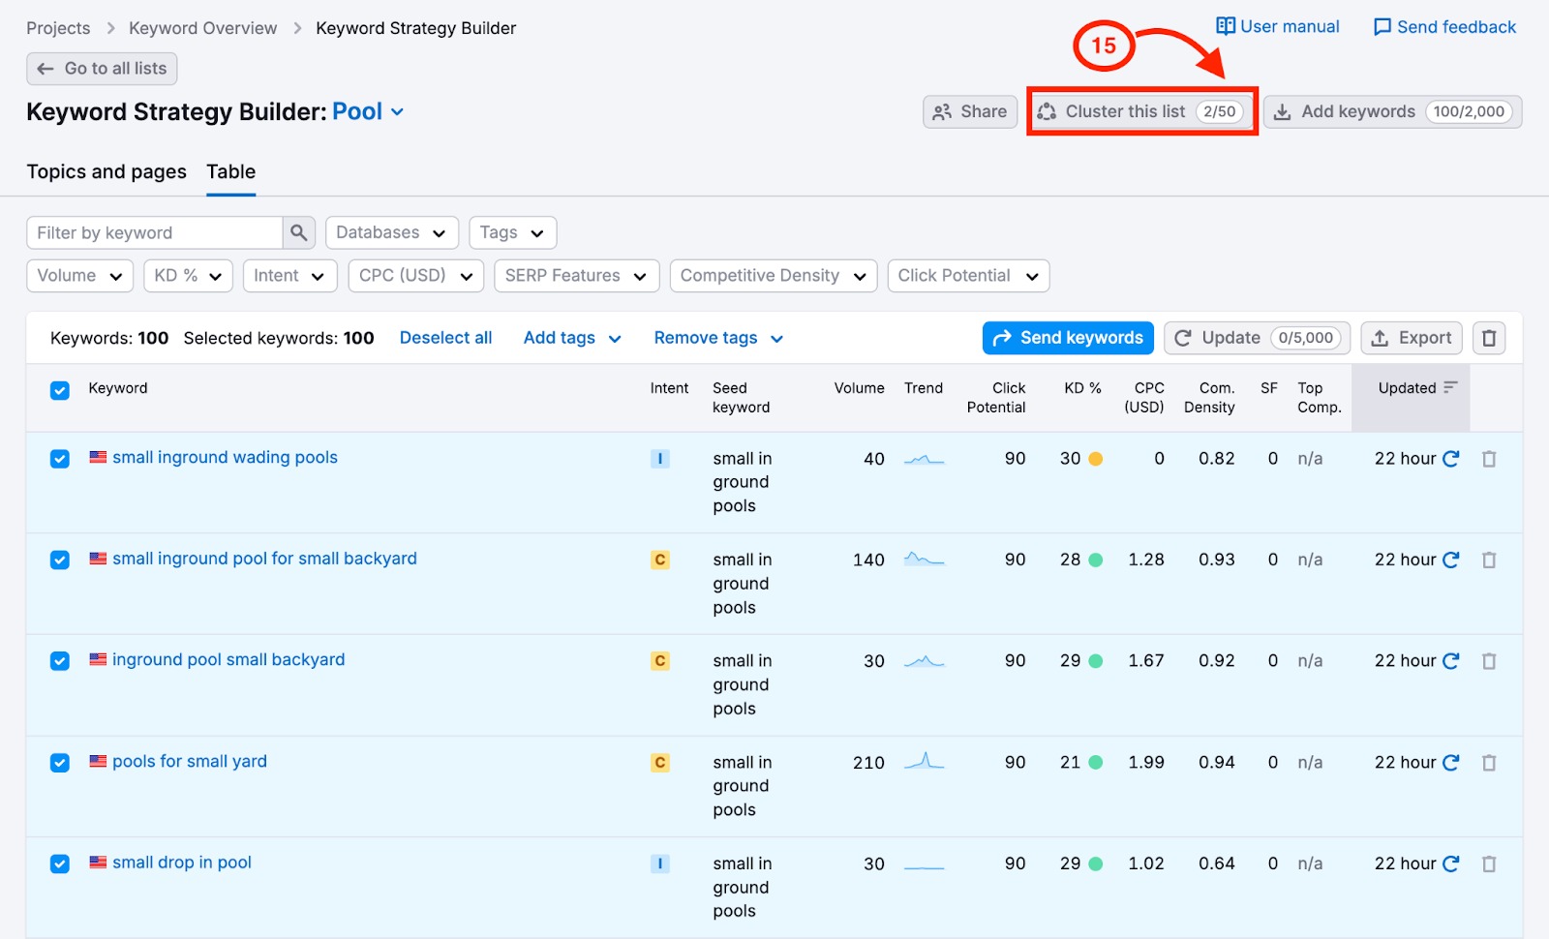Screen dimensions: 1549x939
Task: Refresh the 'small inground pool for small backyard' row
Action: tap(1450, 560)
